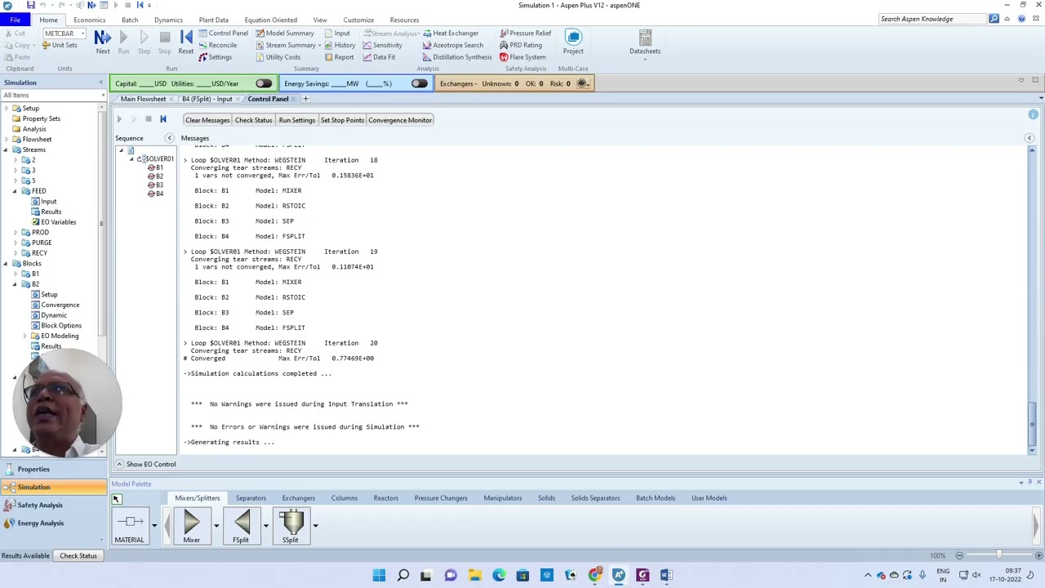The width and height of the screenshot is (1045, 588).
Task: Generate the Report
Action: [x=339, y=57]
